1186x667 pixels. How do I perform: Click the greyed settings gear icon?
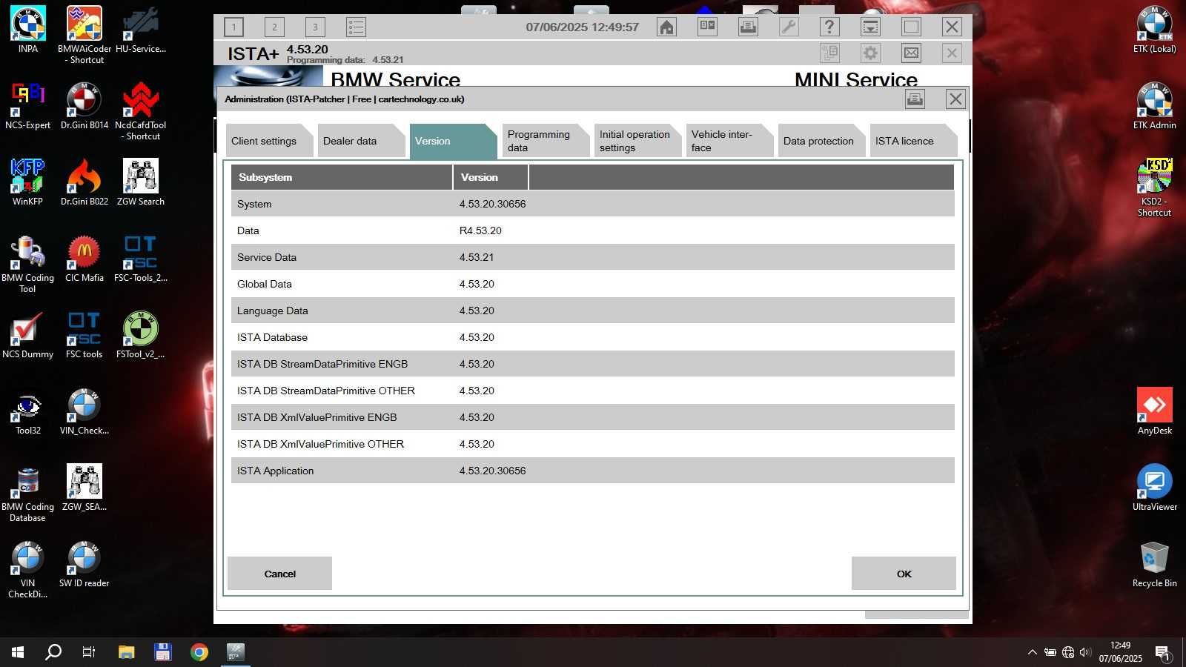coord(870,53)
